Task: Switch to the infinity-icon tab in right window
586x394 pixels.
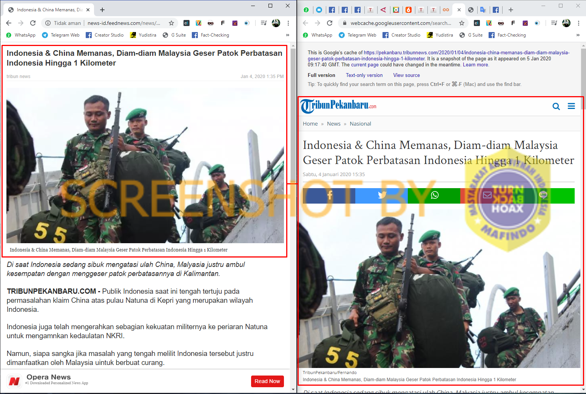Action: tap(446, 10)
